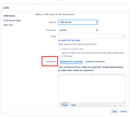Choose the Web Link option
Screen dimensions: 136x117
tap(8, 25)
